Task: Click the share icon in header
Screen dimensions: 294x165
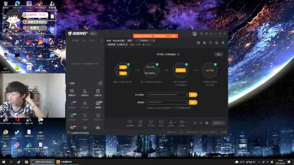Action: coord(223,43)
